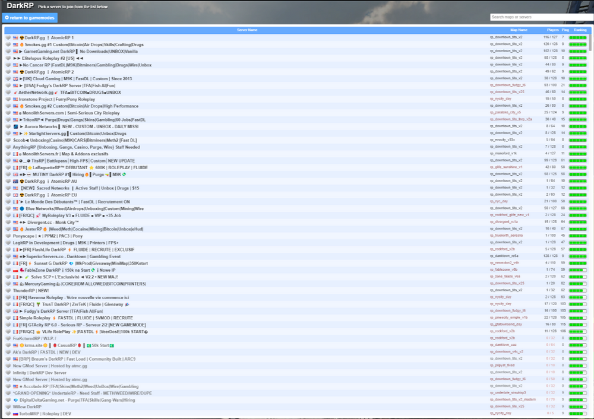Click UK flag beside Cloud Gaming server
The width and height of the screenshot is (594, 419).
[x=15, y=78]
